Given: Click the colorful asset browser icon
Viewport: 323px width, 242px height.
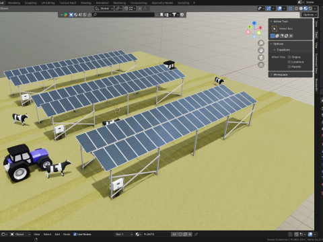Looking at the screenshot, I should 65,15.
